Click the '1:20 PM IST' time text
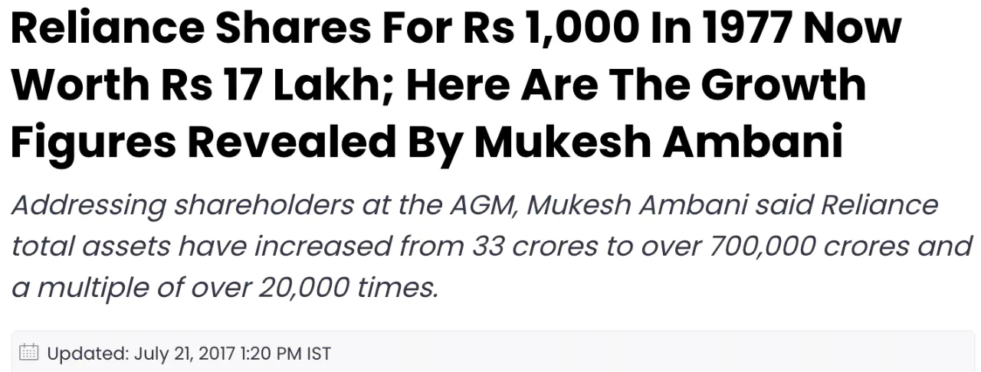Viewport: 981px width, 372px height. click(286, 354)
